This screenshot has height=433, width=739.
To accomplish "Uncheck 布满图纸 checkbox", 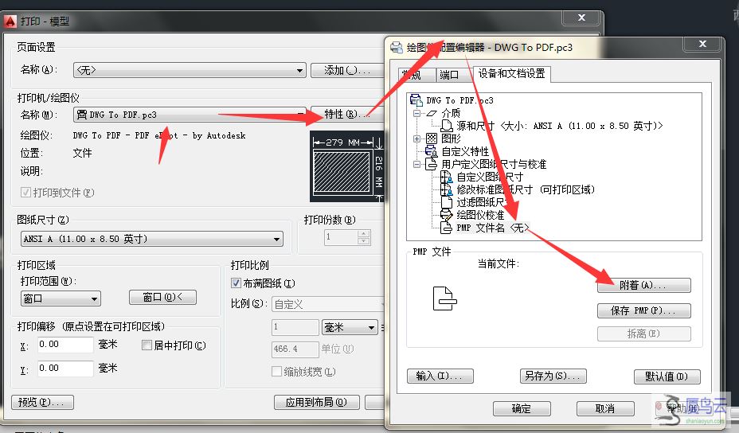I will 237,283.
